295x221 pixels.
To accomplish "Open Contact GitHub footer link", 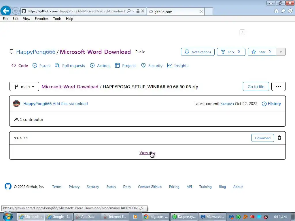I will (x=150, y=186).
